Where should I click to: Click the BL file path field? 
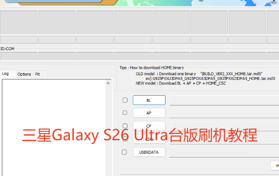[x=224, y=100]
